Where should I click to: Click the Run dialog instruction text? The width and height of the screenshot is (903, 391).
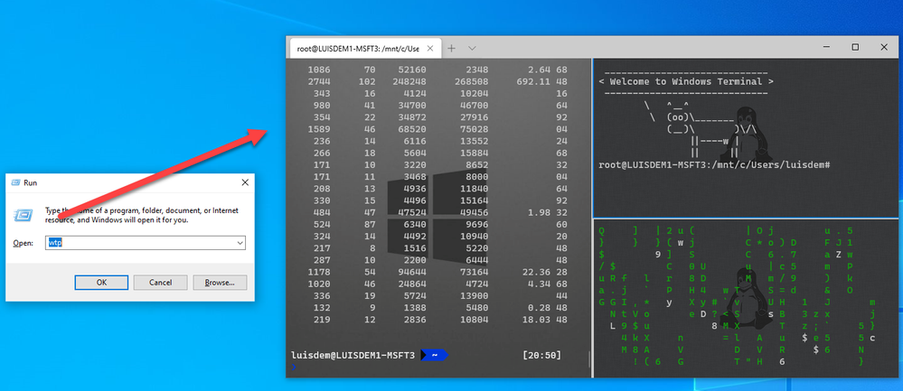[141, 215]
